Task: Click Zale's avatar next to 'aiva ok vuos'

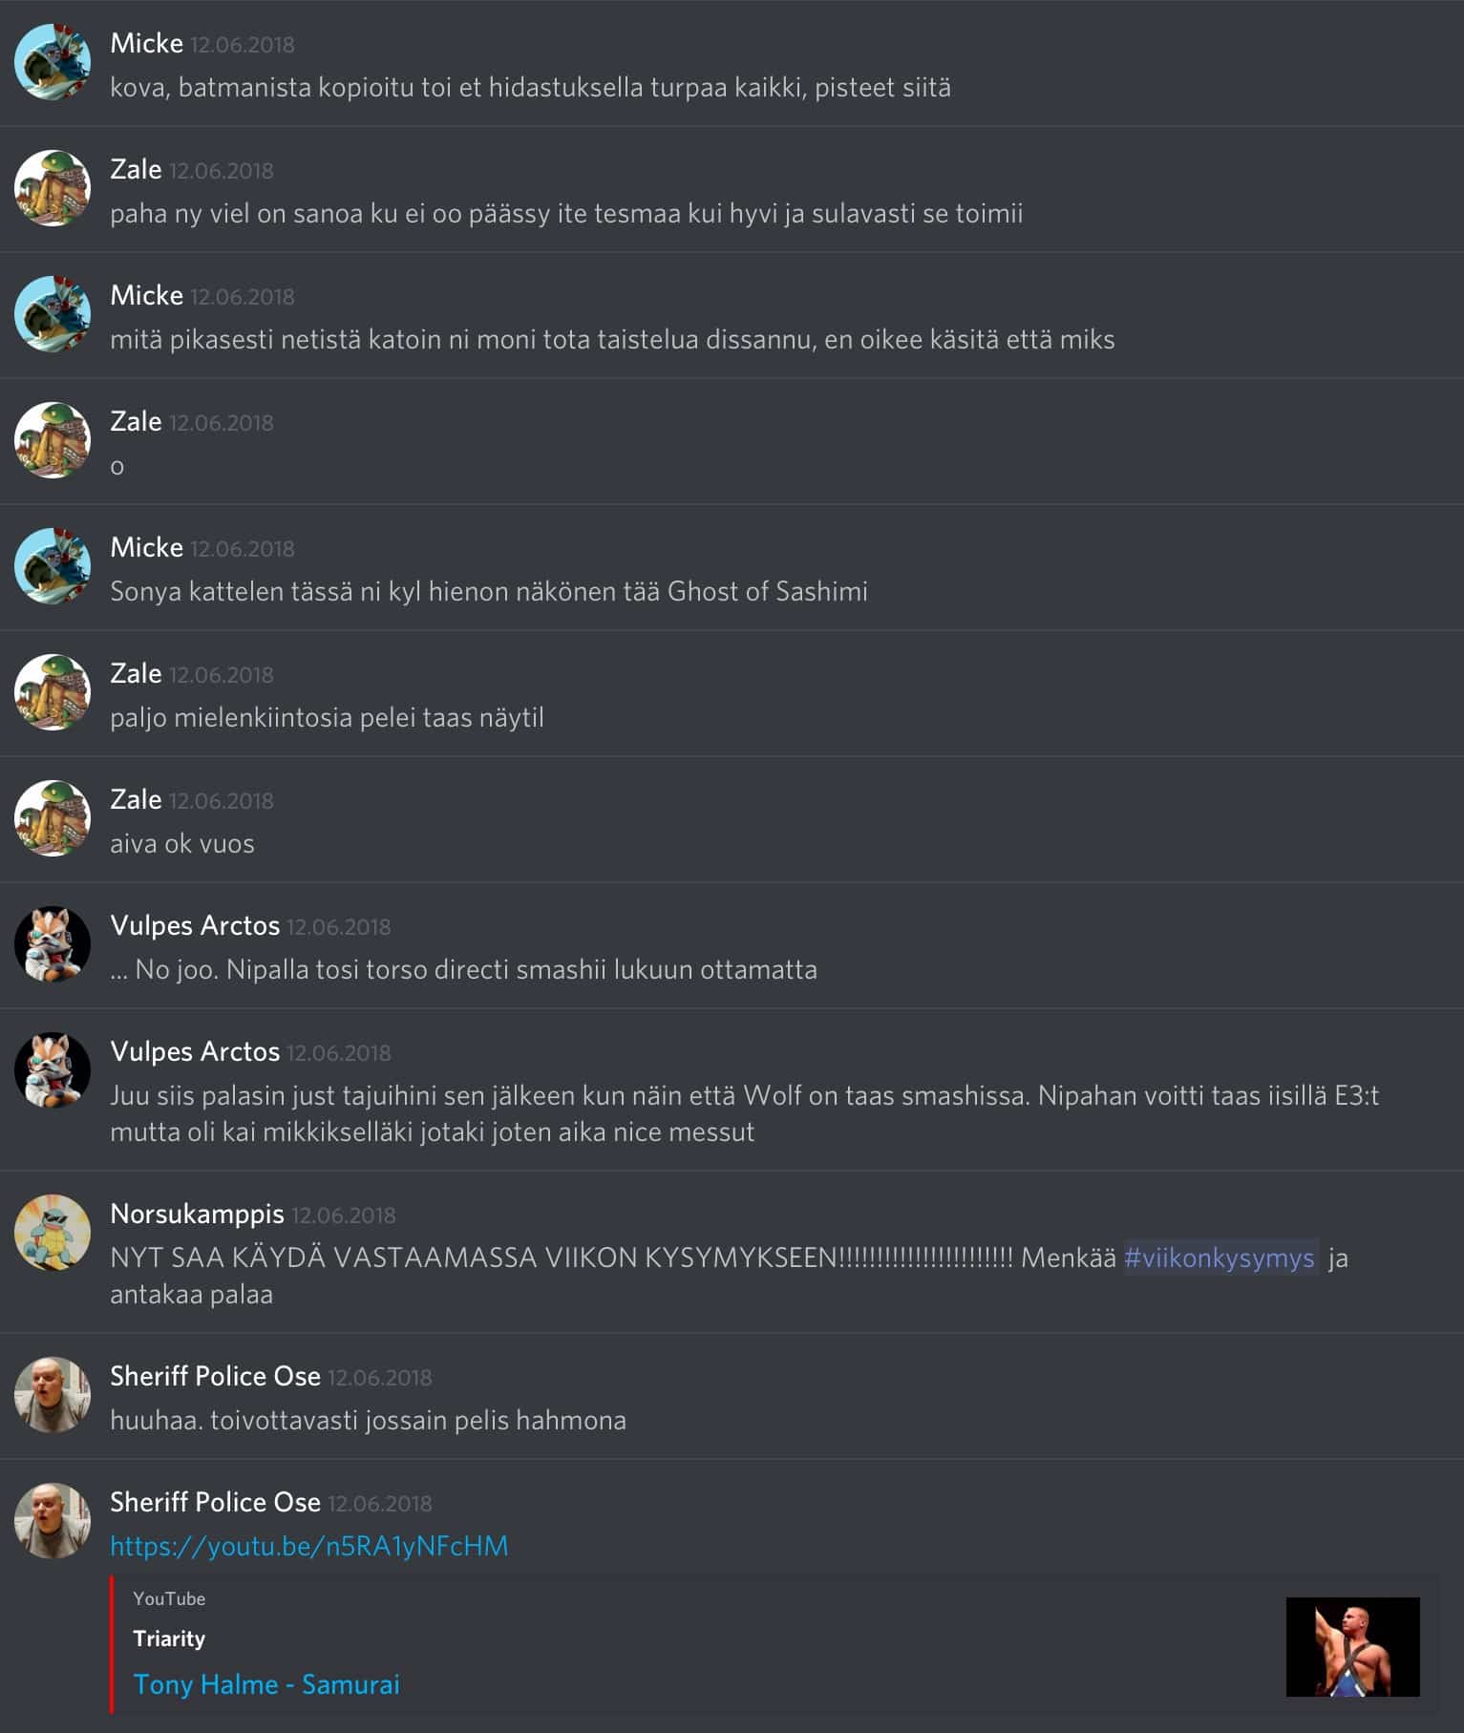Action: 53,818
